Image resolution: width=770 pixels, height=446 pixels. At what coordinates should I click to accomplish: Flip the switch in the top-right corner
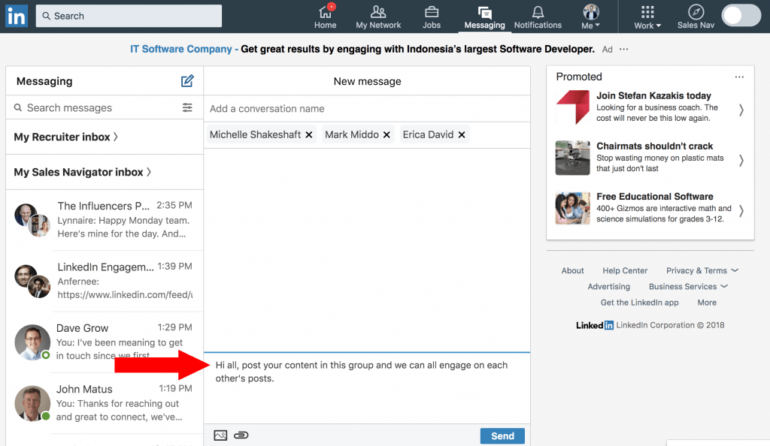tap(741, 15)
